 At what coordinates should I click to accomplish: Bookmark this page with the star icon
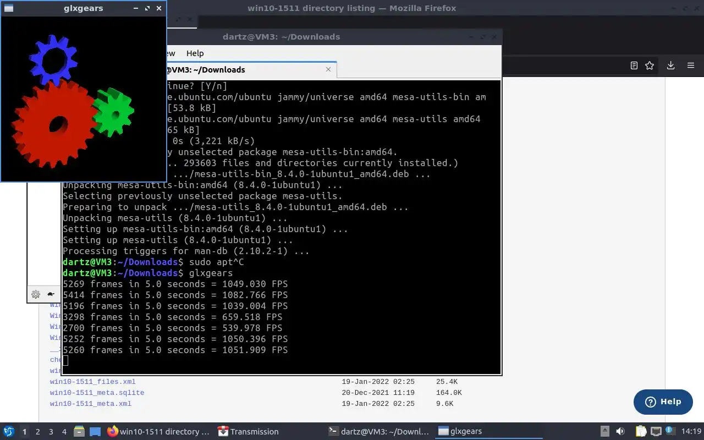click(650, 65)
